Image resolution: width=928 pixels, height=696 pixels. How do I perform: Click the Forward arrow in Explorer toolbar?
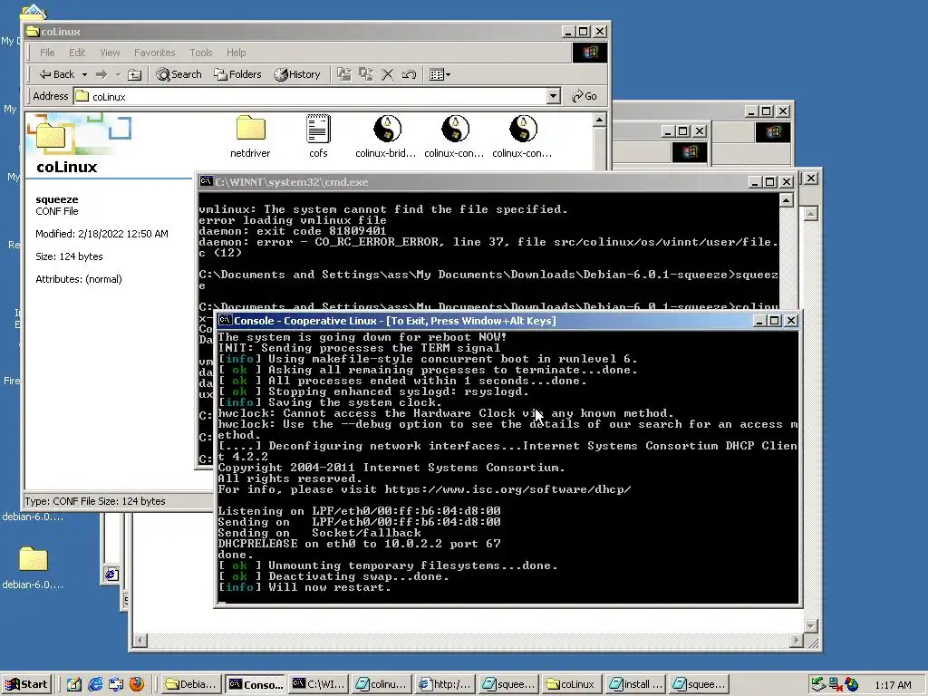(x=101, y=74)
